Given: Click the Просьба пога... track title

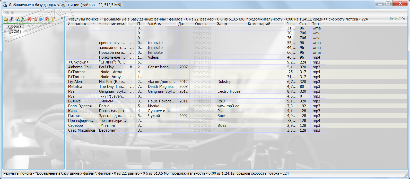Looking at the screenshot, I should click(112, 52).
